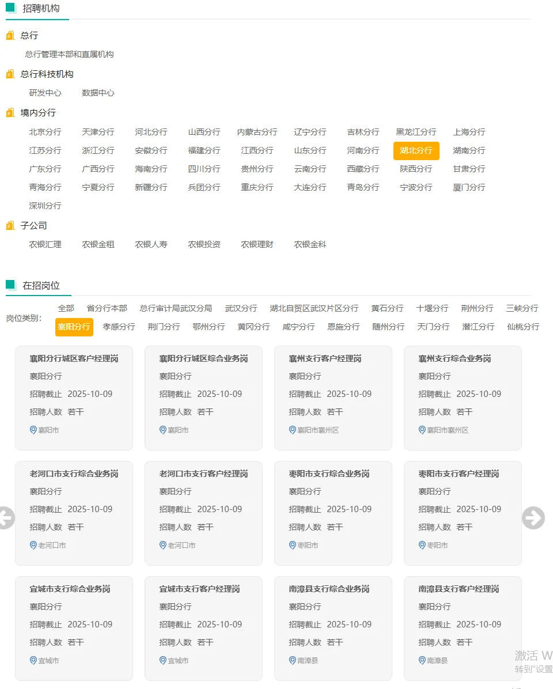Open 襄阳分行城区客户经理岗 job card
553x689 pixels.
point(74,398)
